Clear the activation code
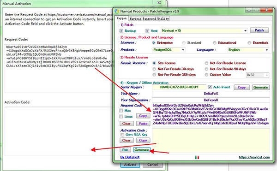This screenshot has width=277, height=171. click(x=126, y=141)
